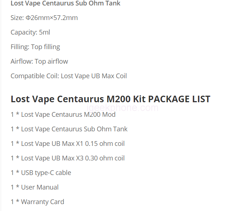This screenshot has width=240, height=211.
Task: Click the Centaurus Sub Ohm Tank list item
Action: pyautogui.click(x=69, y=129)
